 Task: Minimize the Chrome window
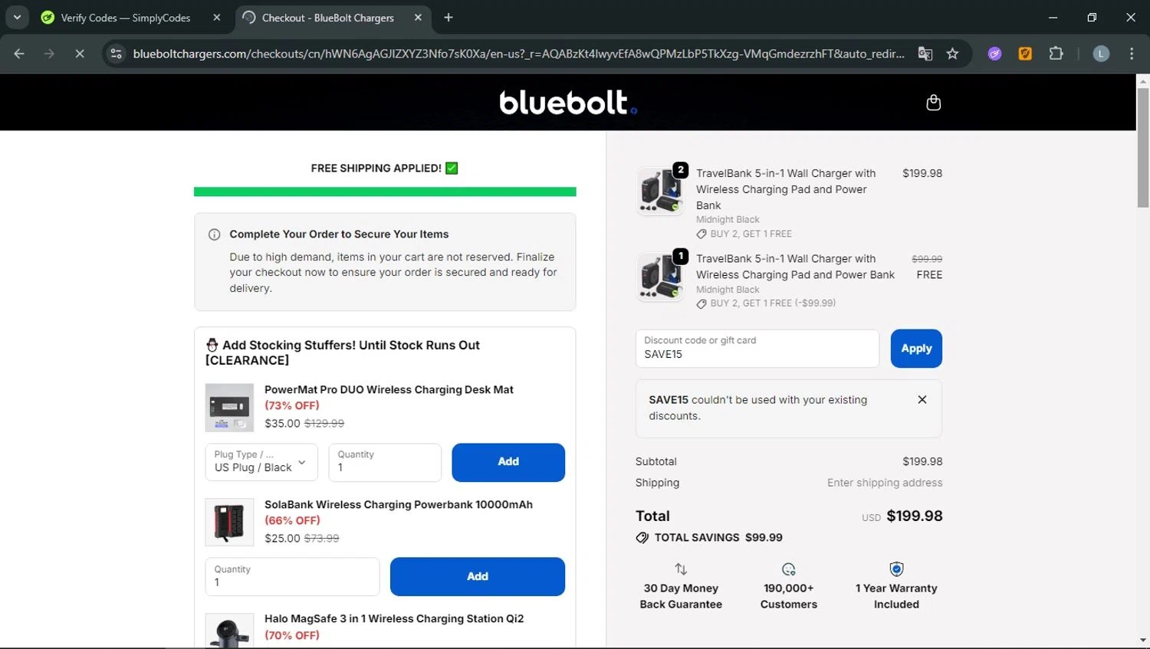(1053, 18)
